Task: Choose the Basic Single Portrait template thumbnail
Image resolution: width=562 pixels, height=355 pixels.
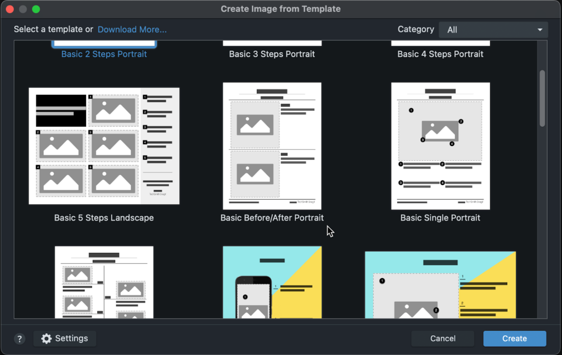Action: click(440, 146)
